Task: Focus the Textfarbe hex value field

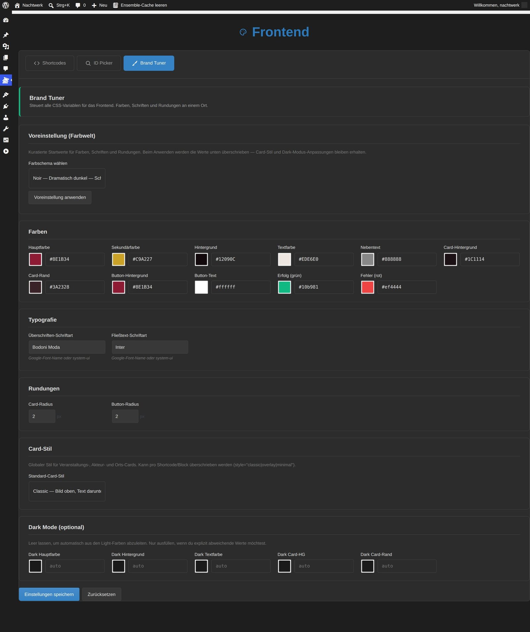Action: tap(324, 259)
